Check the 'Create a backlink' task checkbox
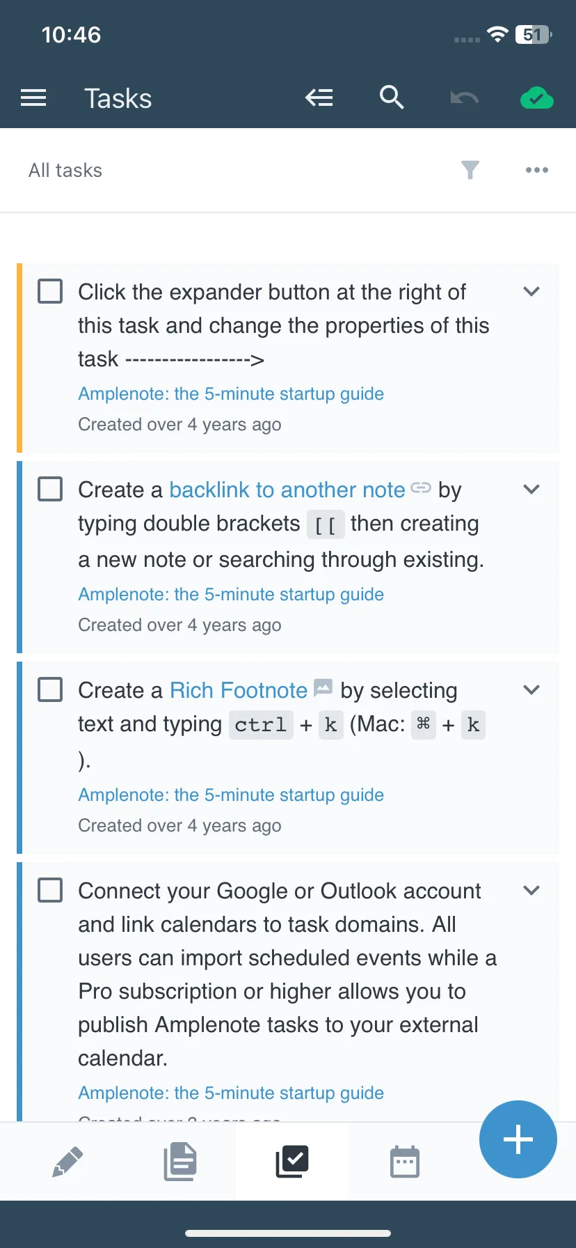The width and height of the screenshot is (576, 1248). (x=50, y=489)
